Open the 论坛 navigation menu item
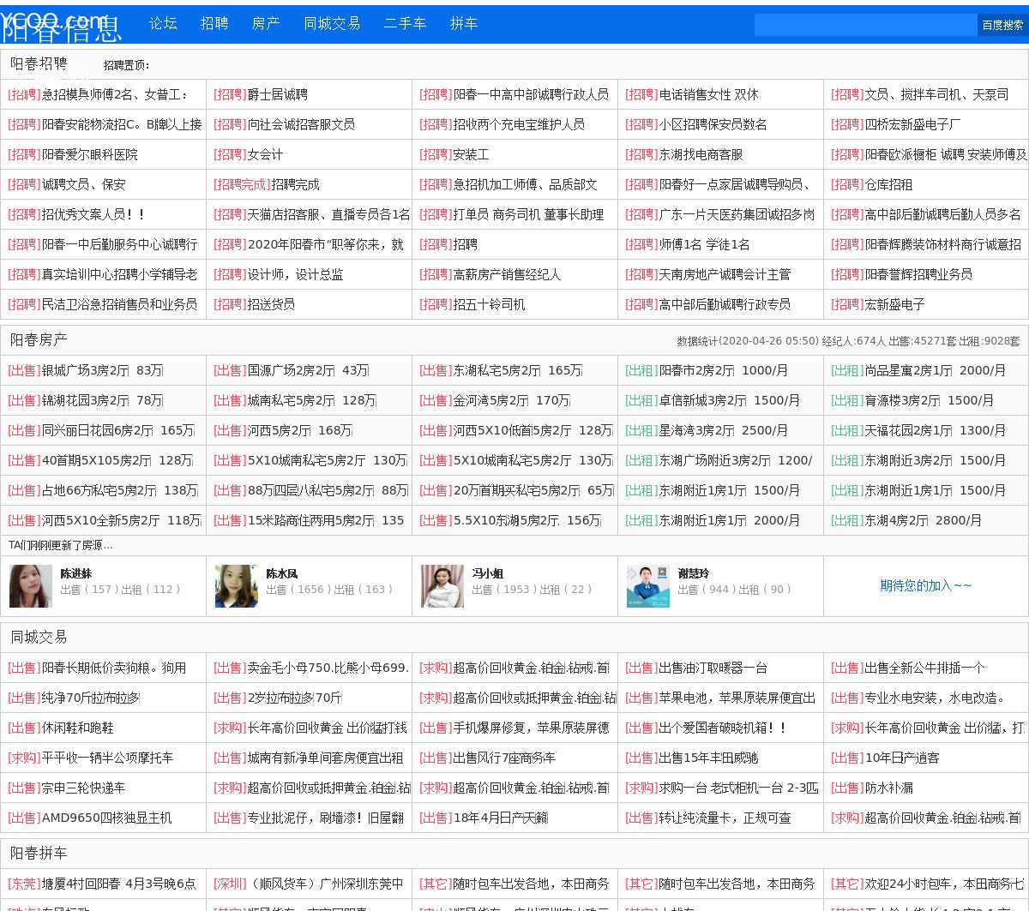Screen dimensions: 1029x911 click(x=163, y=24)
